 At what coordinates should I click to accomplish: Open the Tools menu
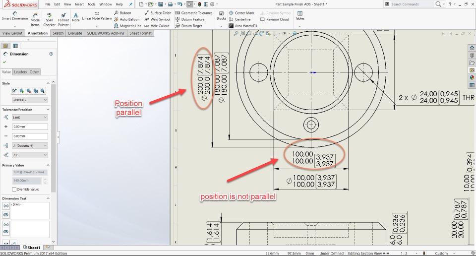[91, 4]
